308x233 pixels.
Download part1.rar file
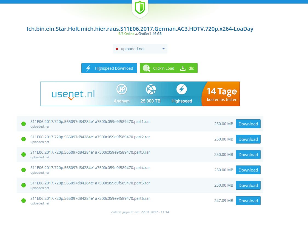(x=248, y=124)
